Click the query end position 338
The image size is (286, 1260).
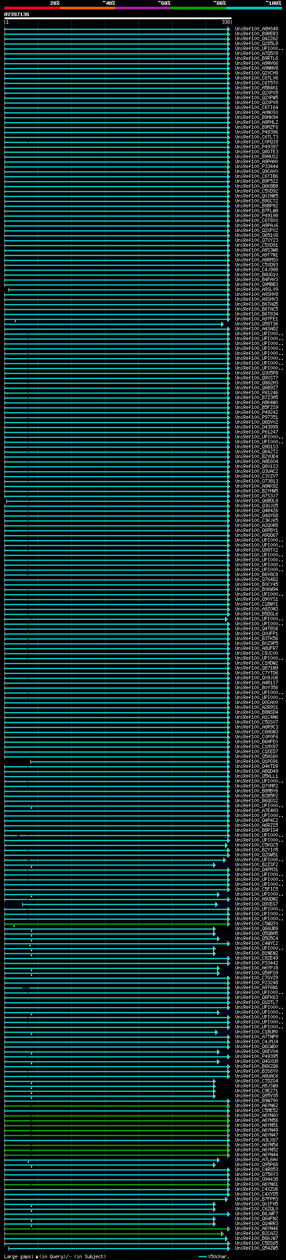226,22
